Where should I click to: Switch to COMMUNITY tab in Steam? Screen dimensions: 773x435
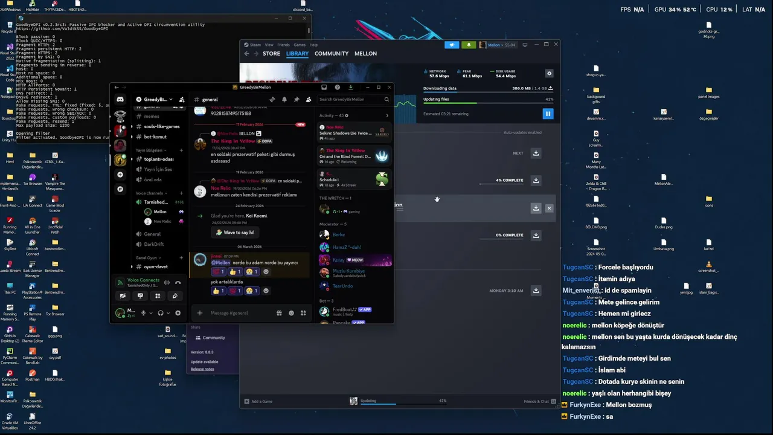(332, 54)
